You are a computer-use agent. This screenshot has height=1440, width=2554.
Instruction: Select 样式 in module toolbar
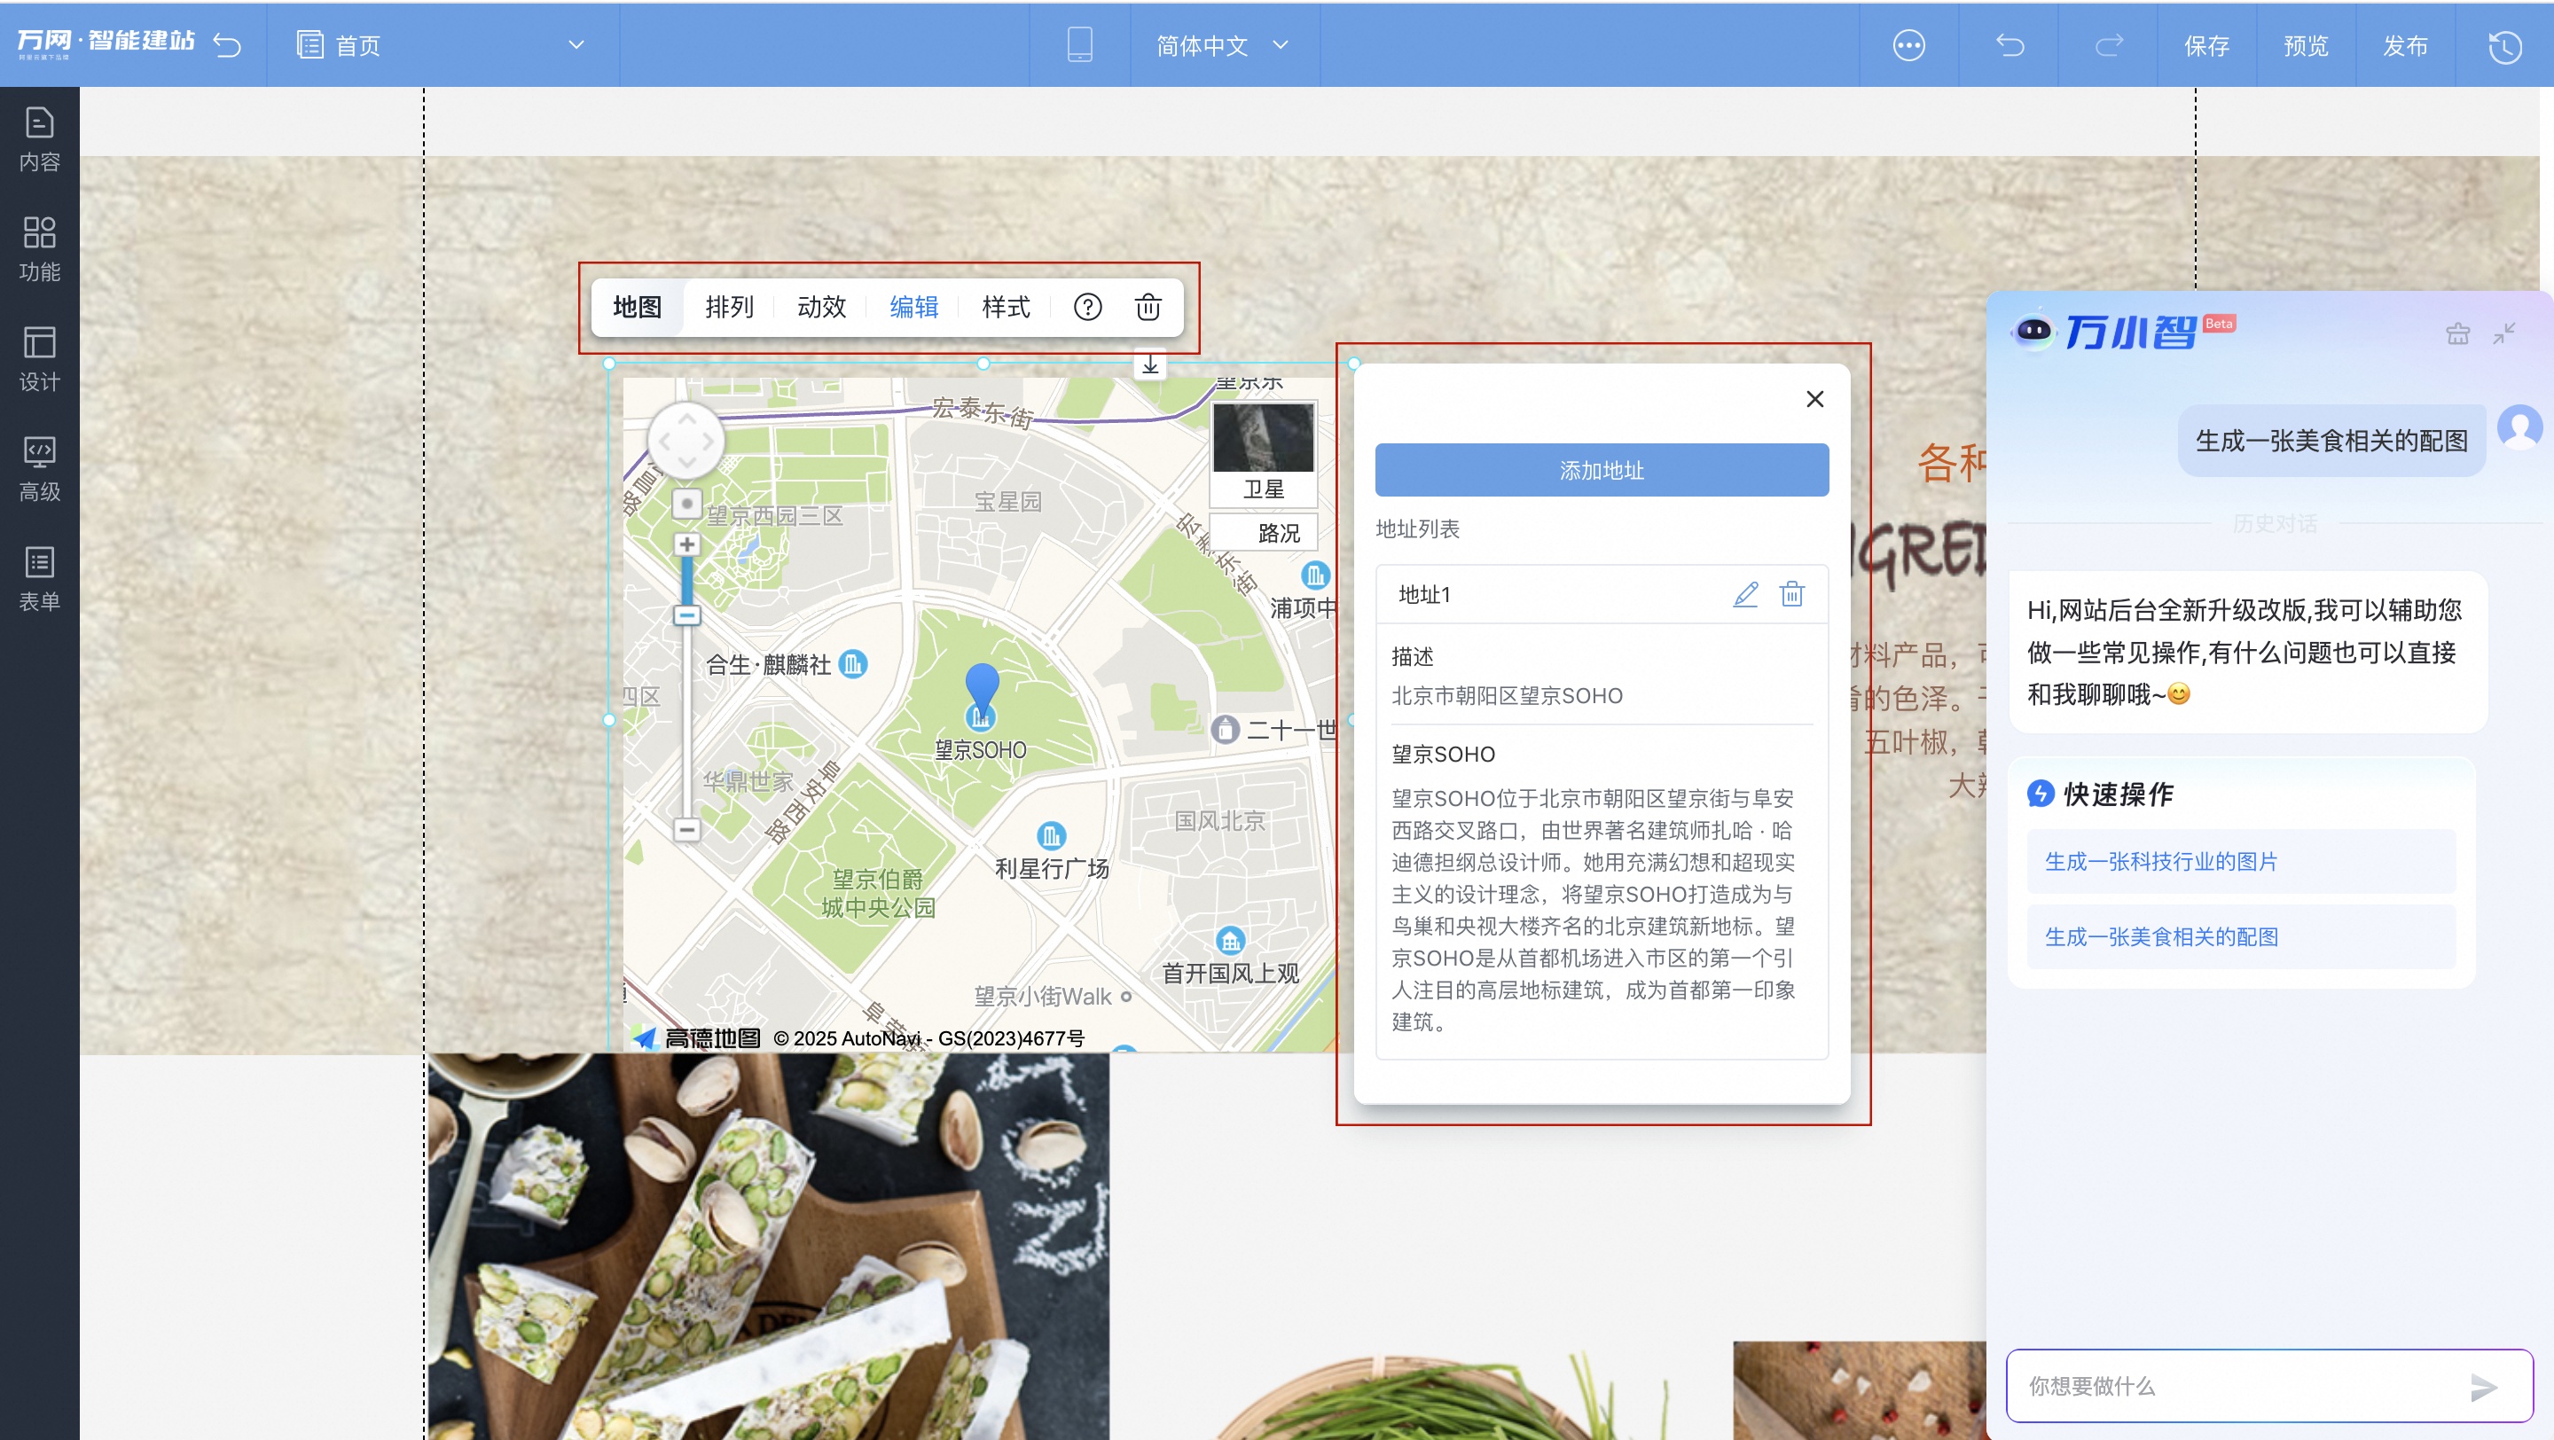coord(1007,307)
